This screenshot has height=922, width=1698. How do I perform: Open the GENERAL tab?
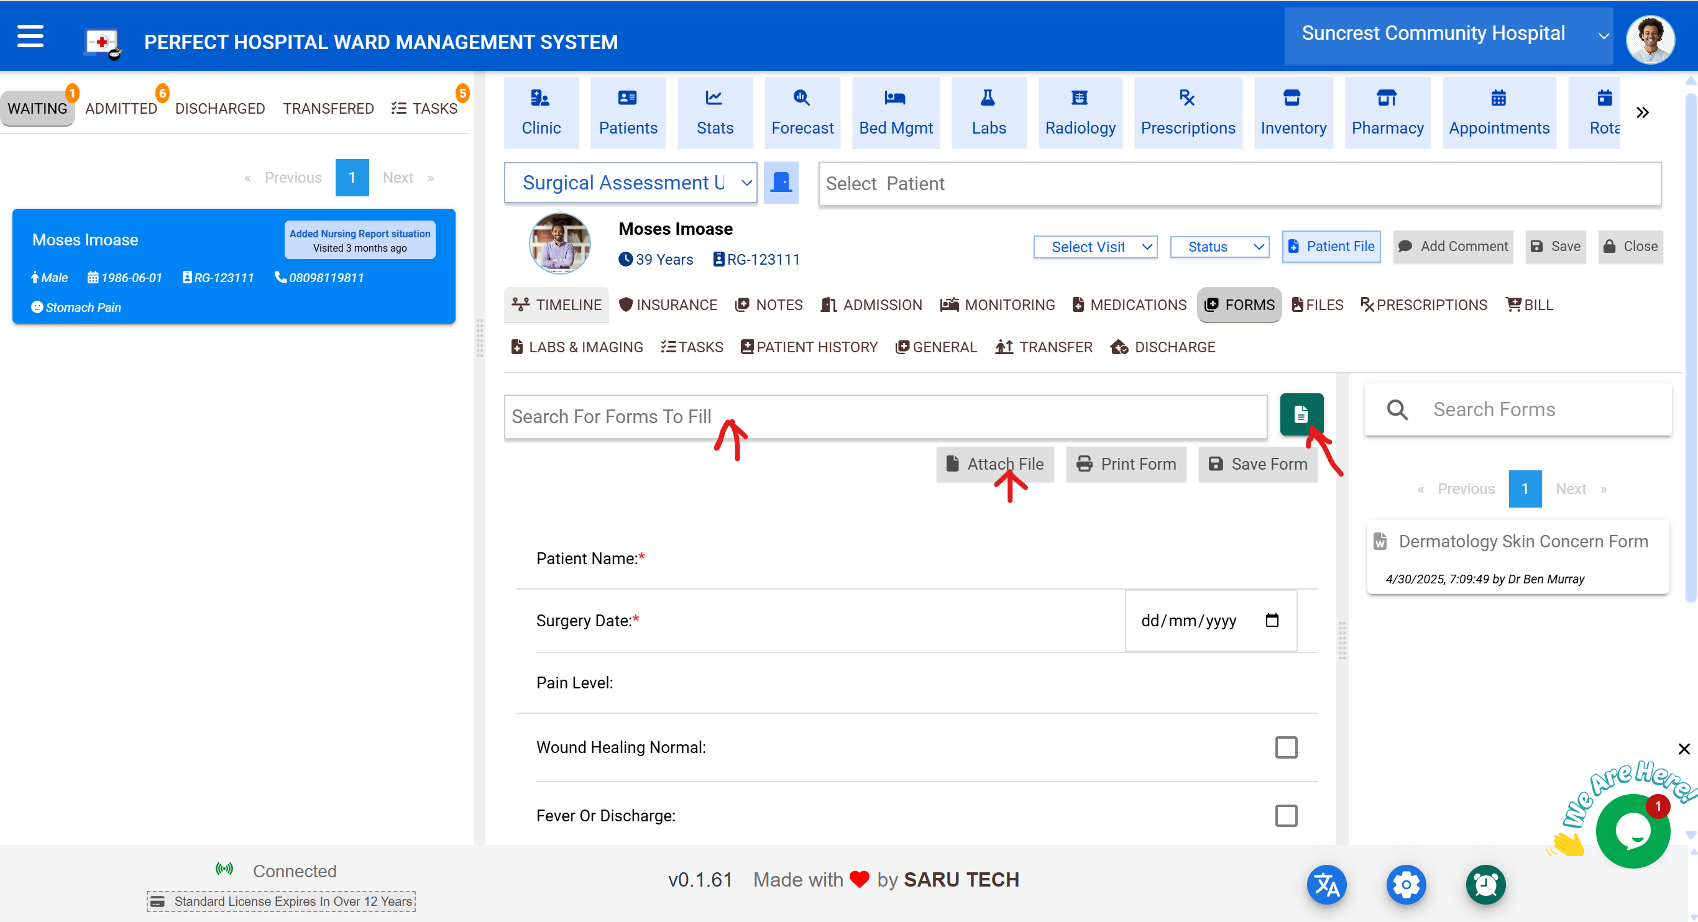click(936, 347)
